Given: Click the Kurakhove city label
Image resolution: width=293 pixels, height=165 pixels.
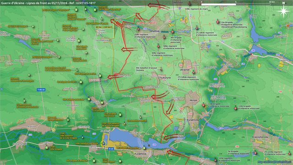Looking at the screenshot, I should (141, 154).
